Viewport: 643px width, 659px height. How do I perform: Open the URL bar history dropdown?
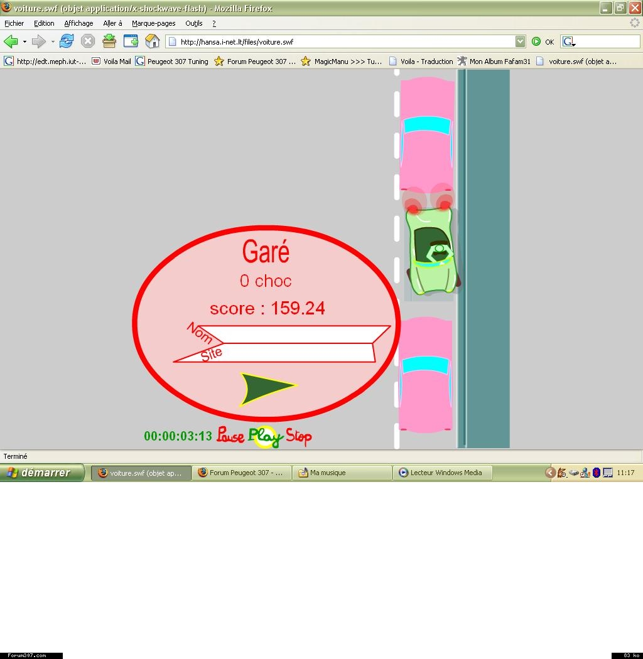[520, 42]
